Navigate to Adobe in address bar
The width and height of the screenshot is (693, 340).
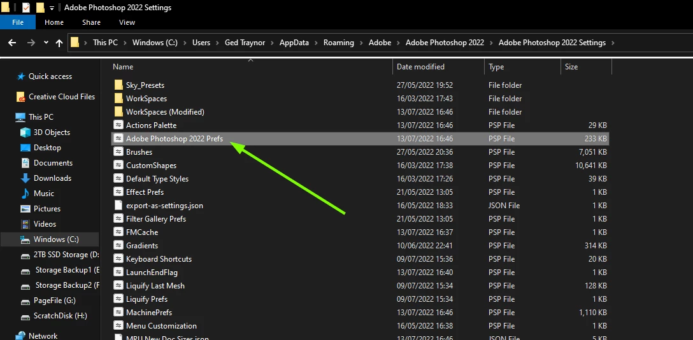click(x=380, y=43)
